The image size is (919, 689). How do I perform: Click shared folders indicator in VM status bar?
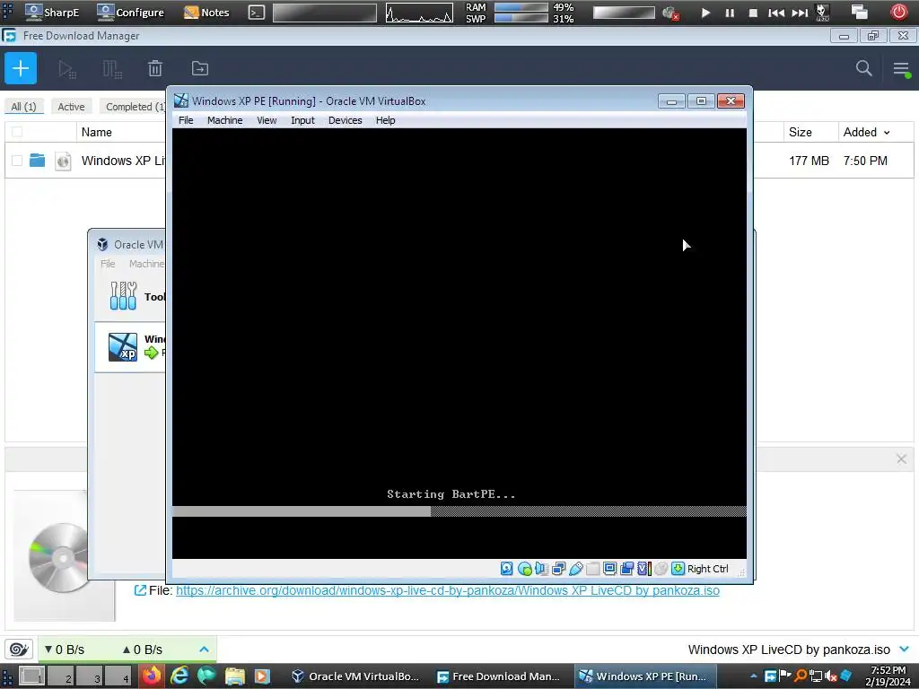point(592,568)
